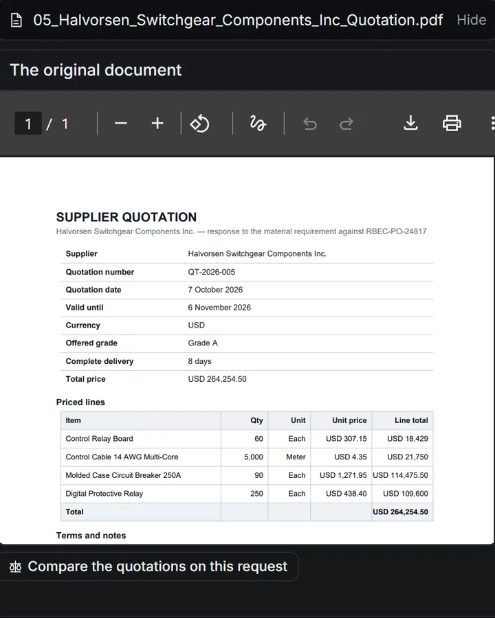495x618 pixels.
Task: Click the PDF file icon beside filename
Action: click(16, 20)
